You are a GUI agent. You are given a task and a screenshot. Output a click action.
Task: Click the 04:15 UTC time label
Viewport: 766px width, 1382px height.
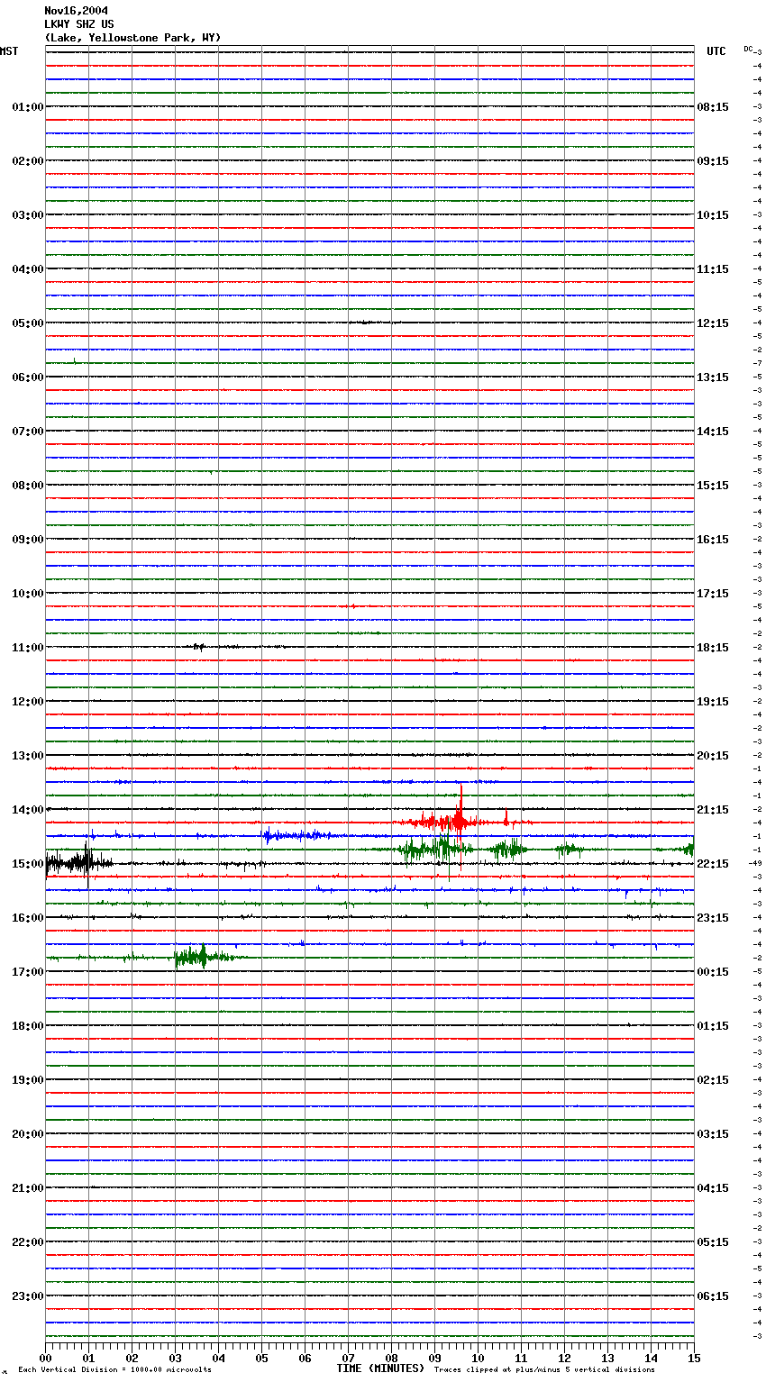713,1188
